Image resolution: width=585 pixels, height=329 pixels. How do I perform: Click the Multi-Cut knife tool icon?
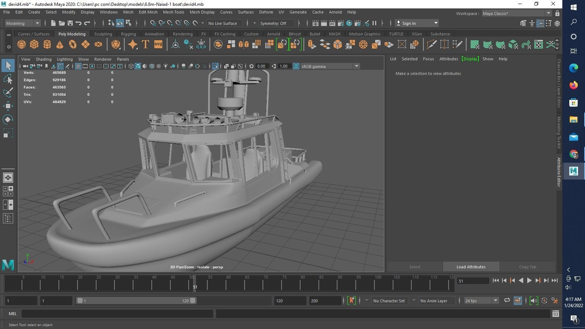(x=431, y=45)
